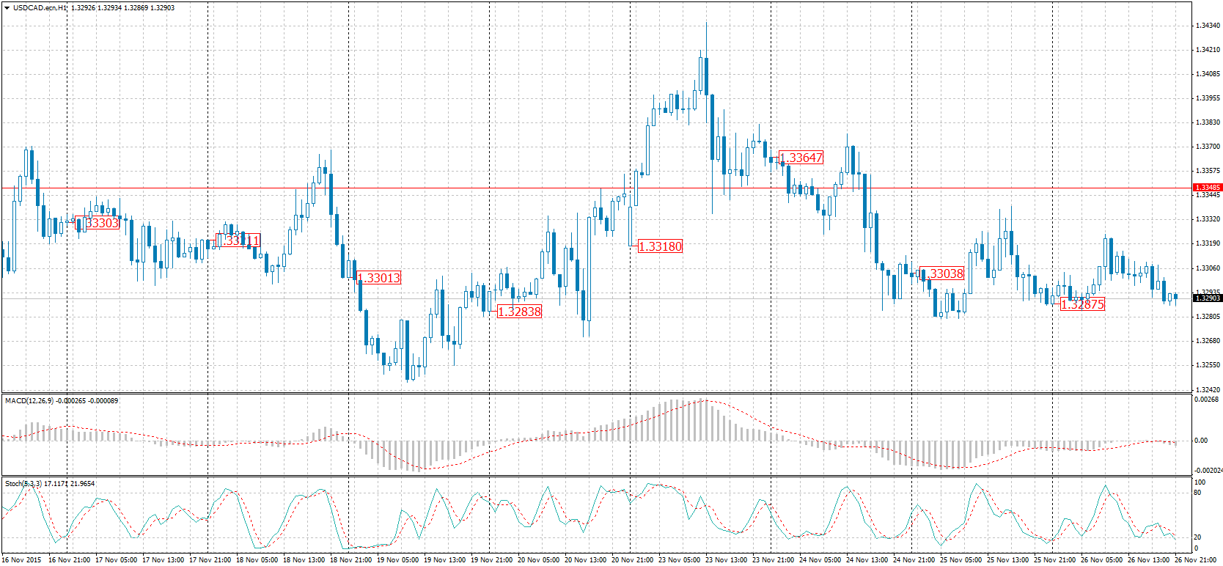The image size is (1223, 566).
Task: Click 1.33320 on the price axis
Action: click(x=1208, y=219)
